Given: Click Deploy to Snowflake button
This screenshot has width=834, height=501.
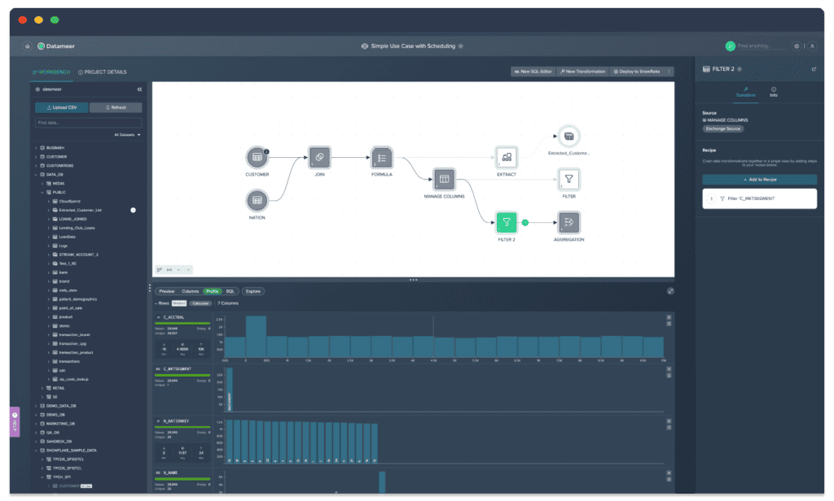Looking at the screenshot, I should pos(637,72).
